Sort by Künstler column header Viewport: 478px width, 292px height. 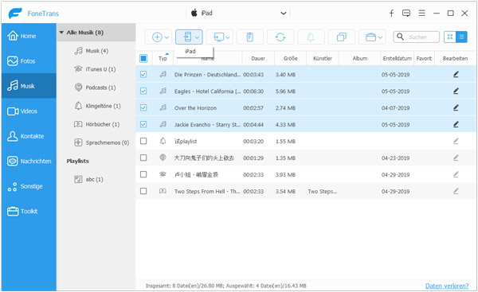coord(323,58)
